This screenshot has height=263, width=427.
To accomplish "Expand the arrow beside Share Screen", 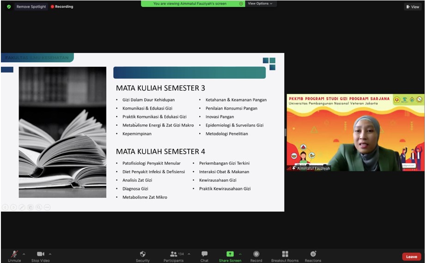I will click(x=240, y=254).
